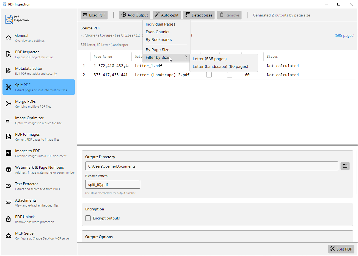Expand the Filter by Size submenu arrow
This screenshot has height=256, width=358.
pos(186,57)
